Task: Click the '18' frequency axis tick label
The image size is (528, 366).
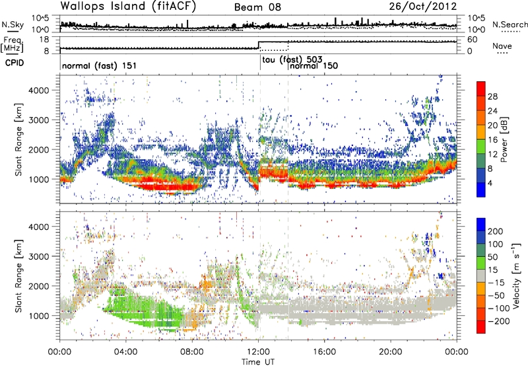Action: pyautogui.click(x=44, y=40)
